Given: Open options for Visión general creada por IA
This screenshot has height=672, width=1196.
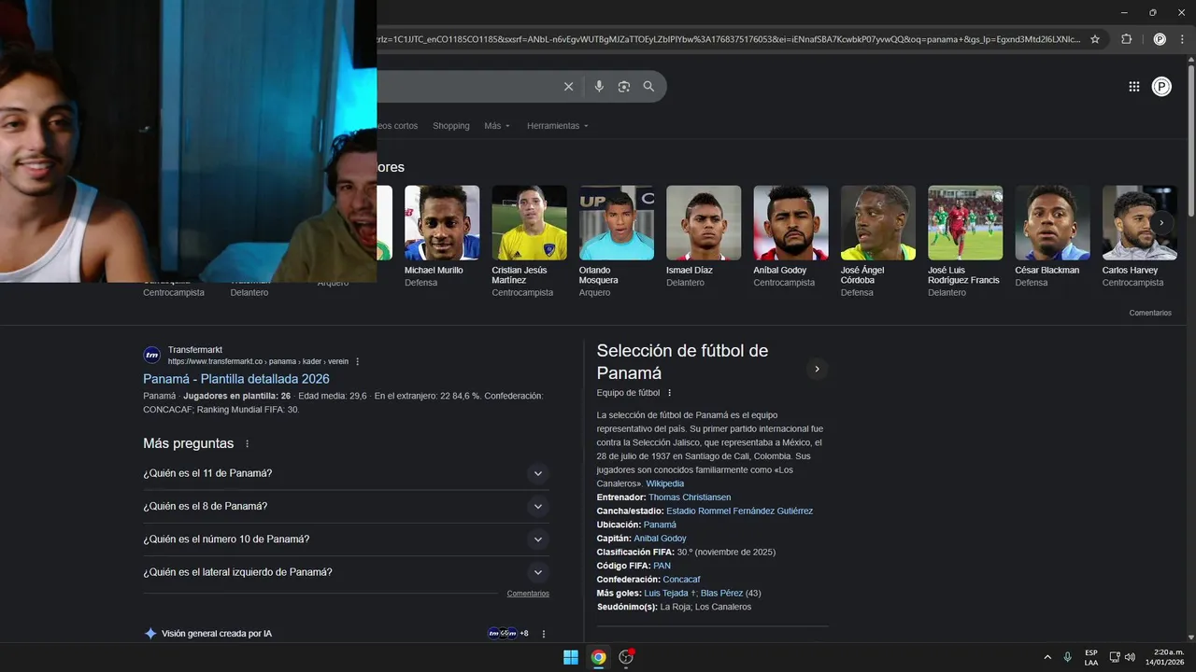Looking at the screenshot, I should (x=544, y=634).
